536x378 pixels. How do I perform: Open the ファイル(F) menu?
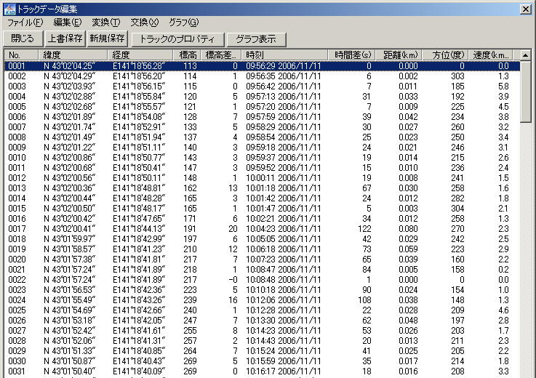tap(25, 23)
